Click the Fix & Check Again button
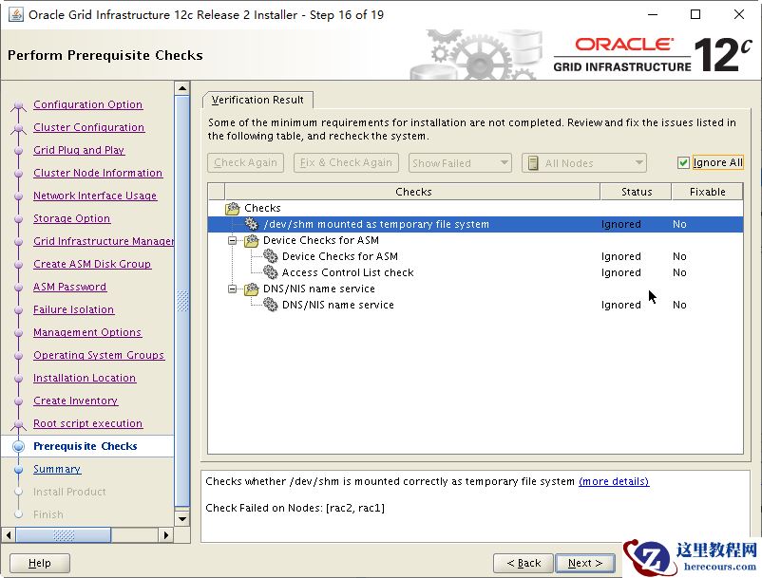 [346, 162]
